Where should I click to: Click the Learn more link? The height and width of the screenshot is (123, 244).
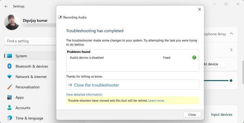click(x=156, y=101)
